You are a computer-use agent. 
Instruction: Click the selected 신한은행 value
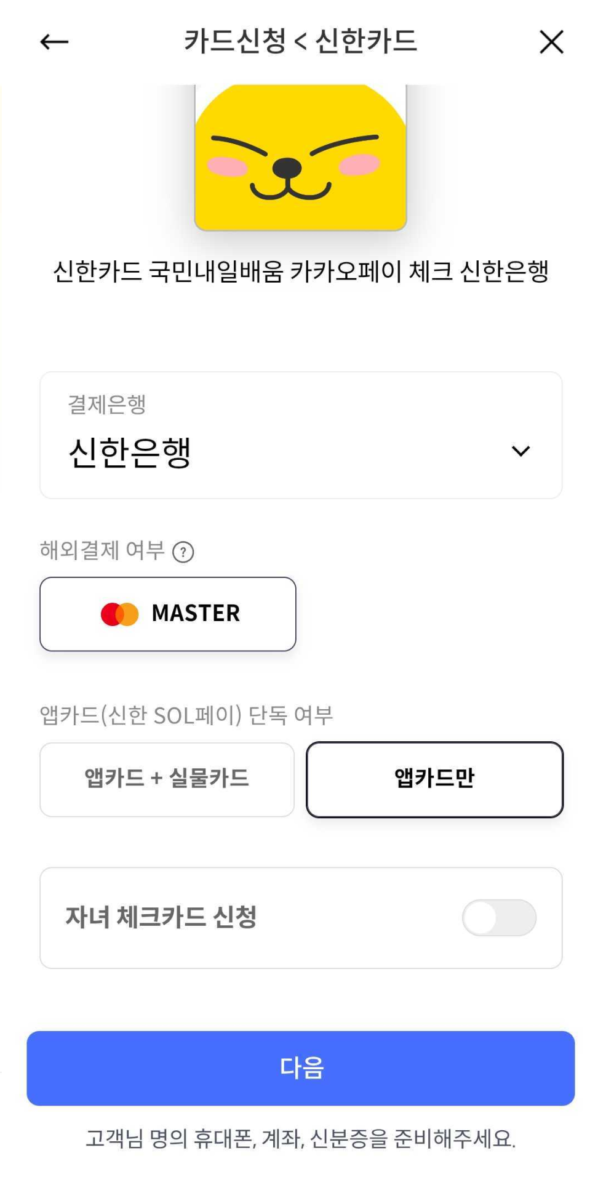click(x=130, y=452)
